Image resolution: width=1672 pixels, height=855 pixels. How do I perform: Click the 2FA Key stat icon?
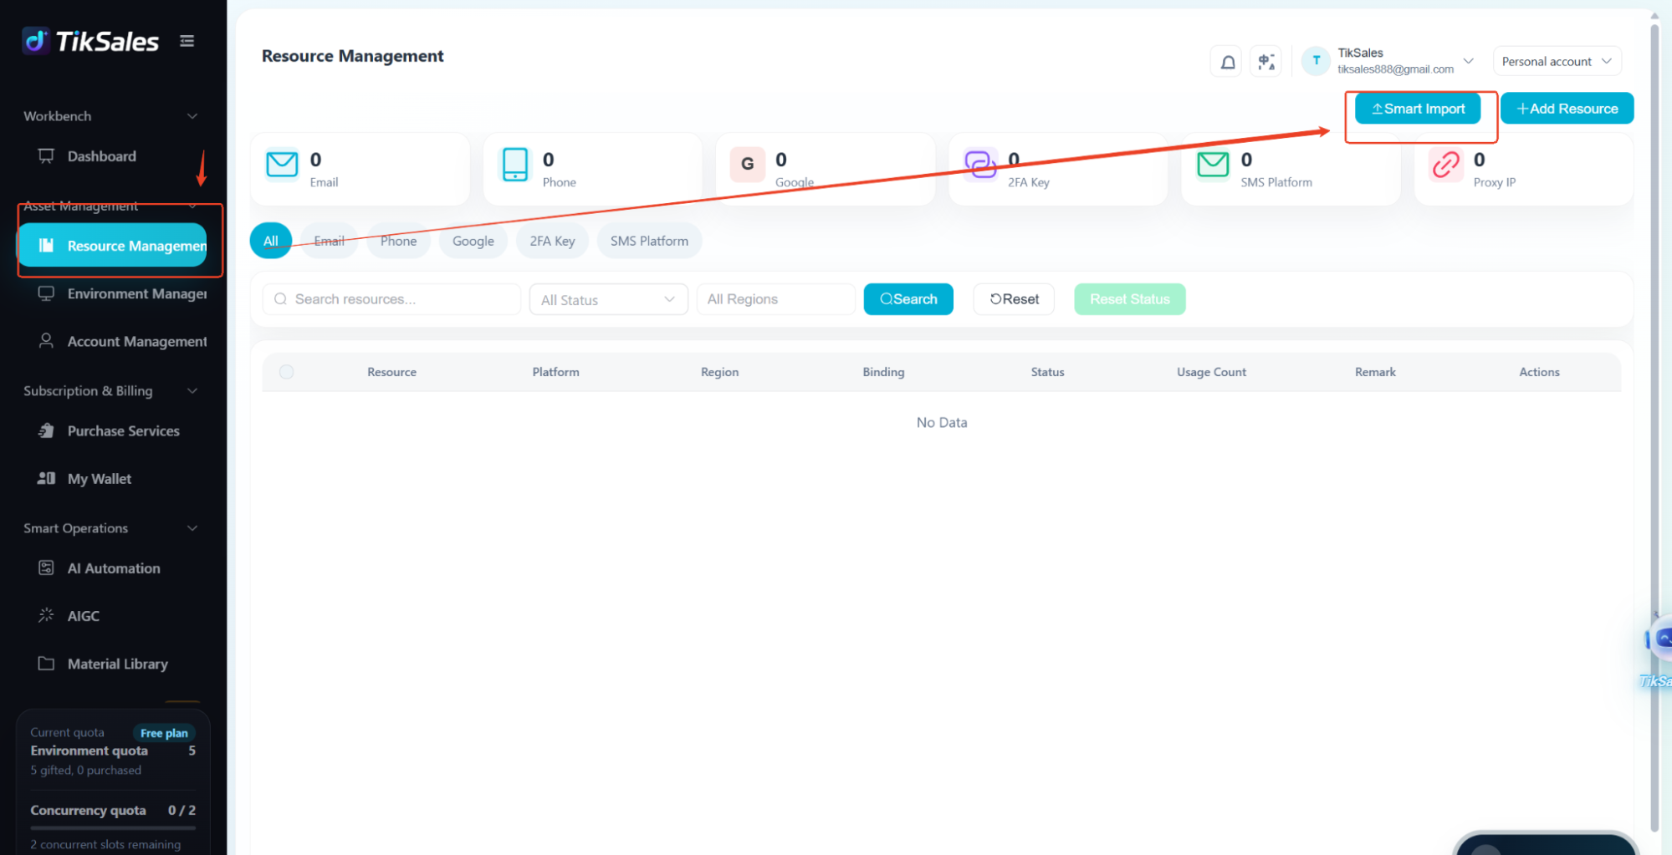980,165
